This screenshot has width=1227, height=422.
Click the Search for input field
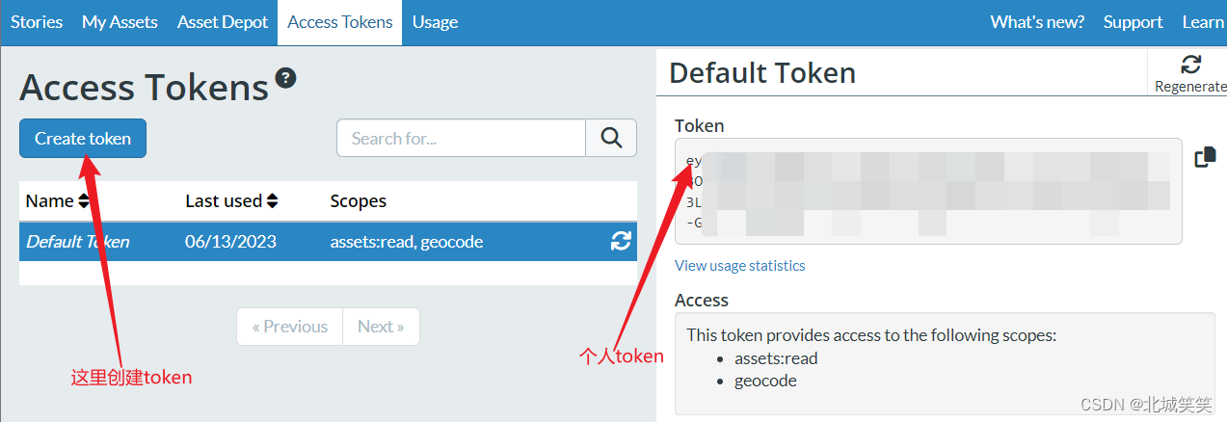point(461,139)
